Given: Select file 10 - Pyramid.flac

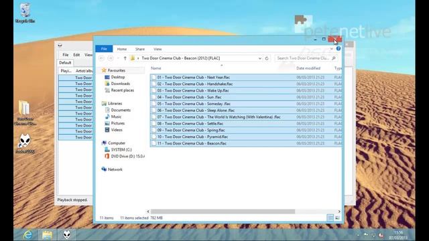Looking at the screenshot, I should point(246,137).
